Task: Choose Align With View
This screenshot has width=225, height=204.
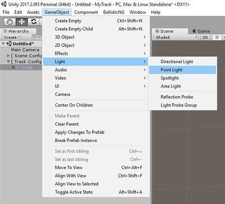Action: [x=96, y=176]
